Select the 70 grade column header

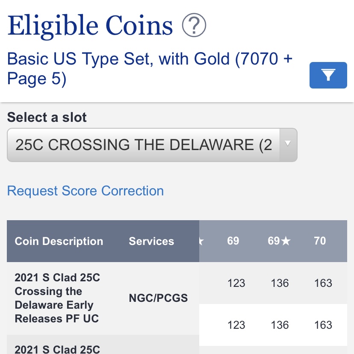320,241
